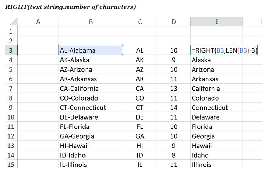
Task: Click row 10 header
Action: pos(10,117)
